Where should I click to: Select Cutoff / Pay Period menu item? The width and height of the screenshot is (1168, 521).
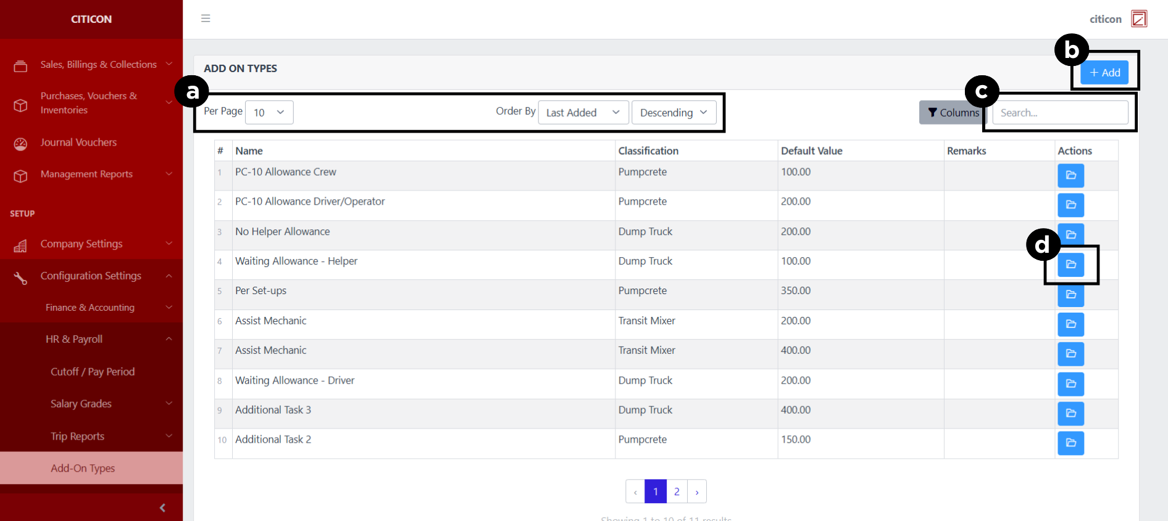pyautogui.click(x=93, y=372)
